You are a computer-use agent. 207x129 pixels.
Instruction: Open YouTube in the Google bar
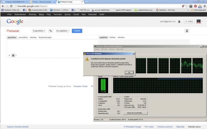point(58,14)
